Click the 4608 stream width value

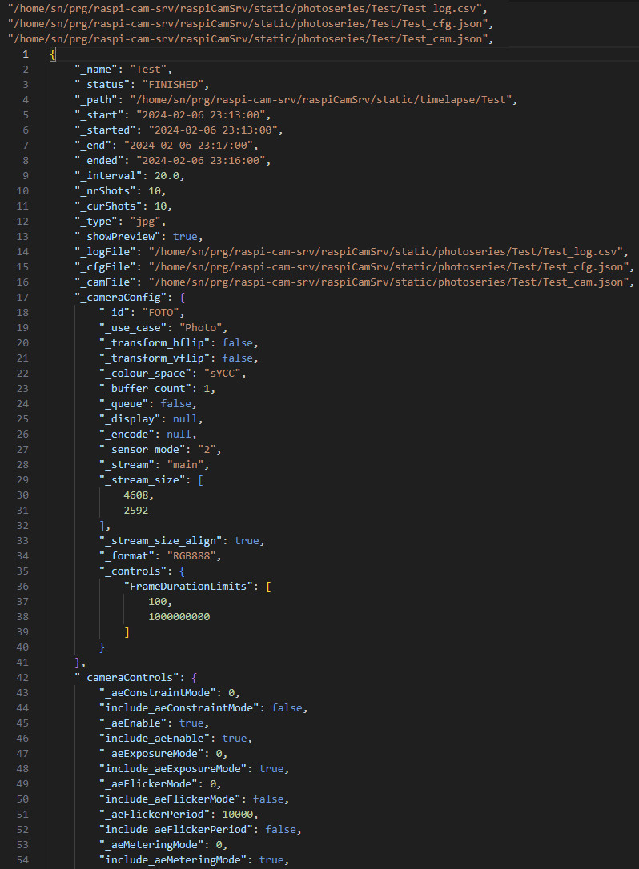(x=135, y=495)
